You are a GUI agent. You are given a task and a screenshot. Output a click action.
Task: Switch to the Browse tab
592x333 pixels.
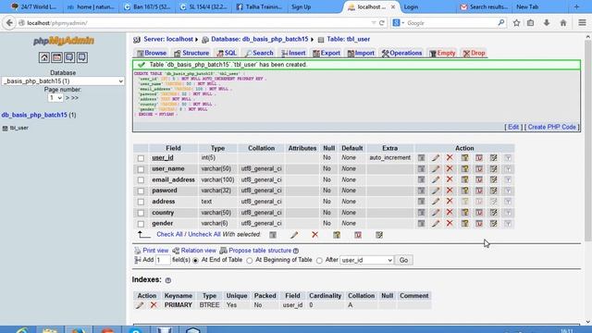click(152, 54)
